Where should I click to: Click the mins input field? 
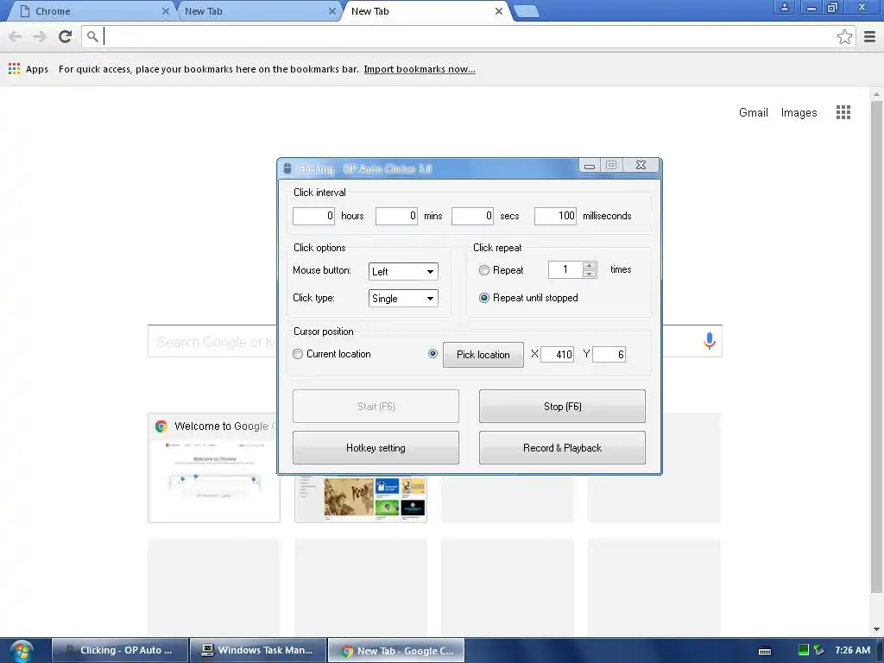pyautogui.click(x=396, y=216)
